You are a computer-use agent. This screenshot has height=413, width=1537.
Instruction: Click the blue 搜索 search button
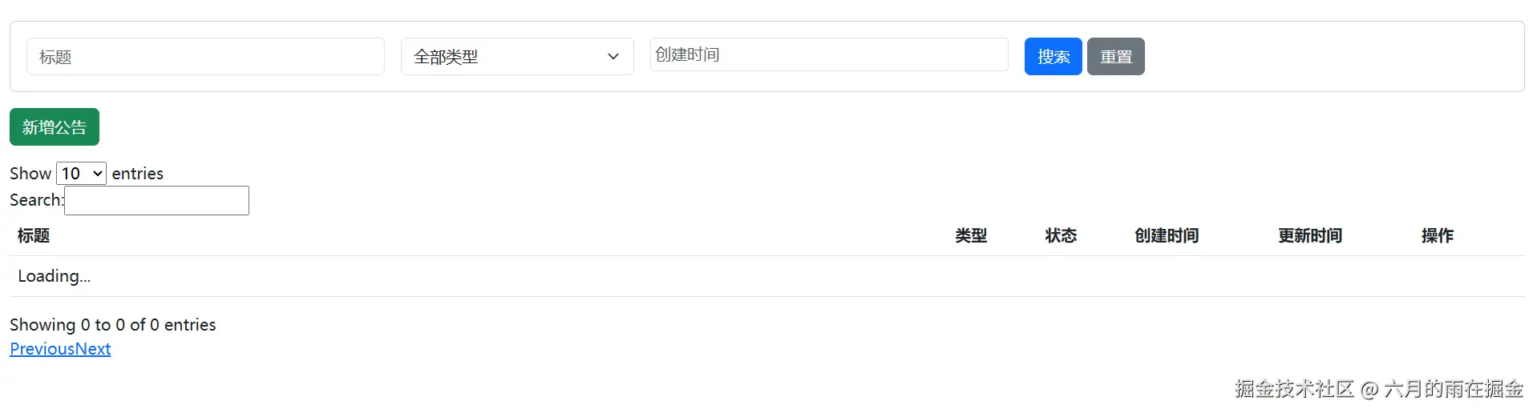click(x=1054, y=57)
